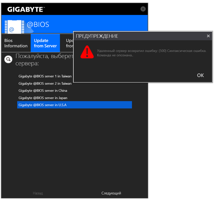Click the Пожалуйста, выберет… сервера prompt

point(44,60)
